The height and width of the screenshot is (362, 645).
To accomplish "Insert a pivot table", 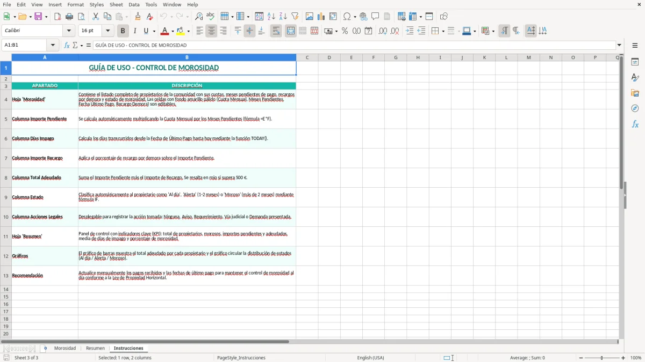I will pos(333,17).
